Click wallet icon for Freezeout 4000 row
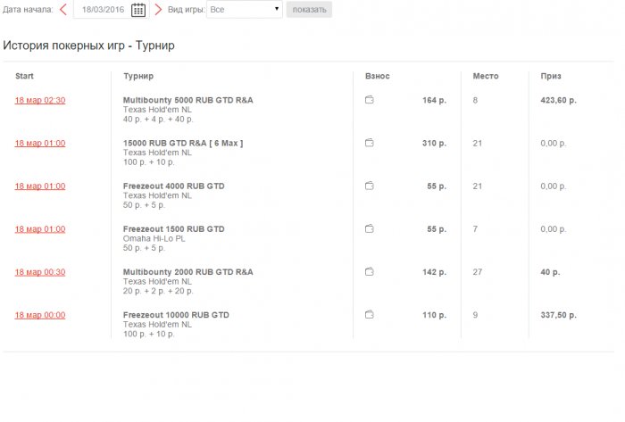Viewport: 625px width, 422px height. 370,186
